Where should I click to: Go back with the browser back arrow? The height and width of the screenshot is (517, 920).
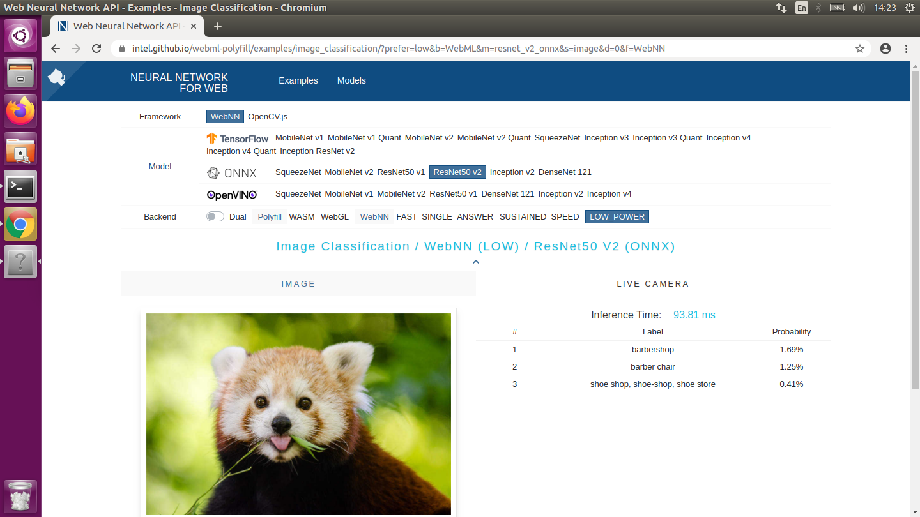[56, 49]
